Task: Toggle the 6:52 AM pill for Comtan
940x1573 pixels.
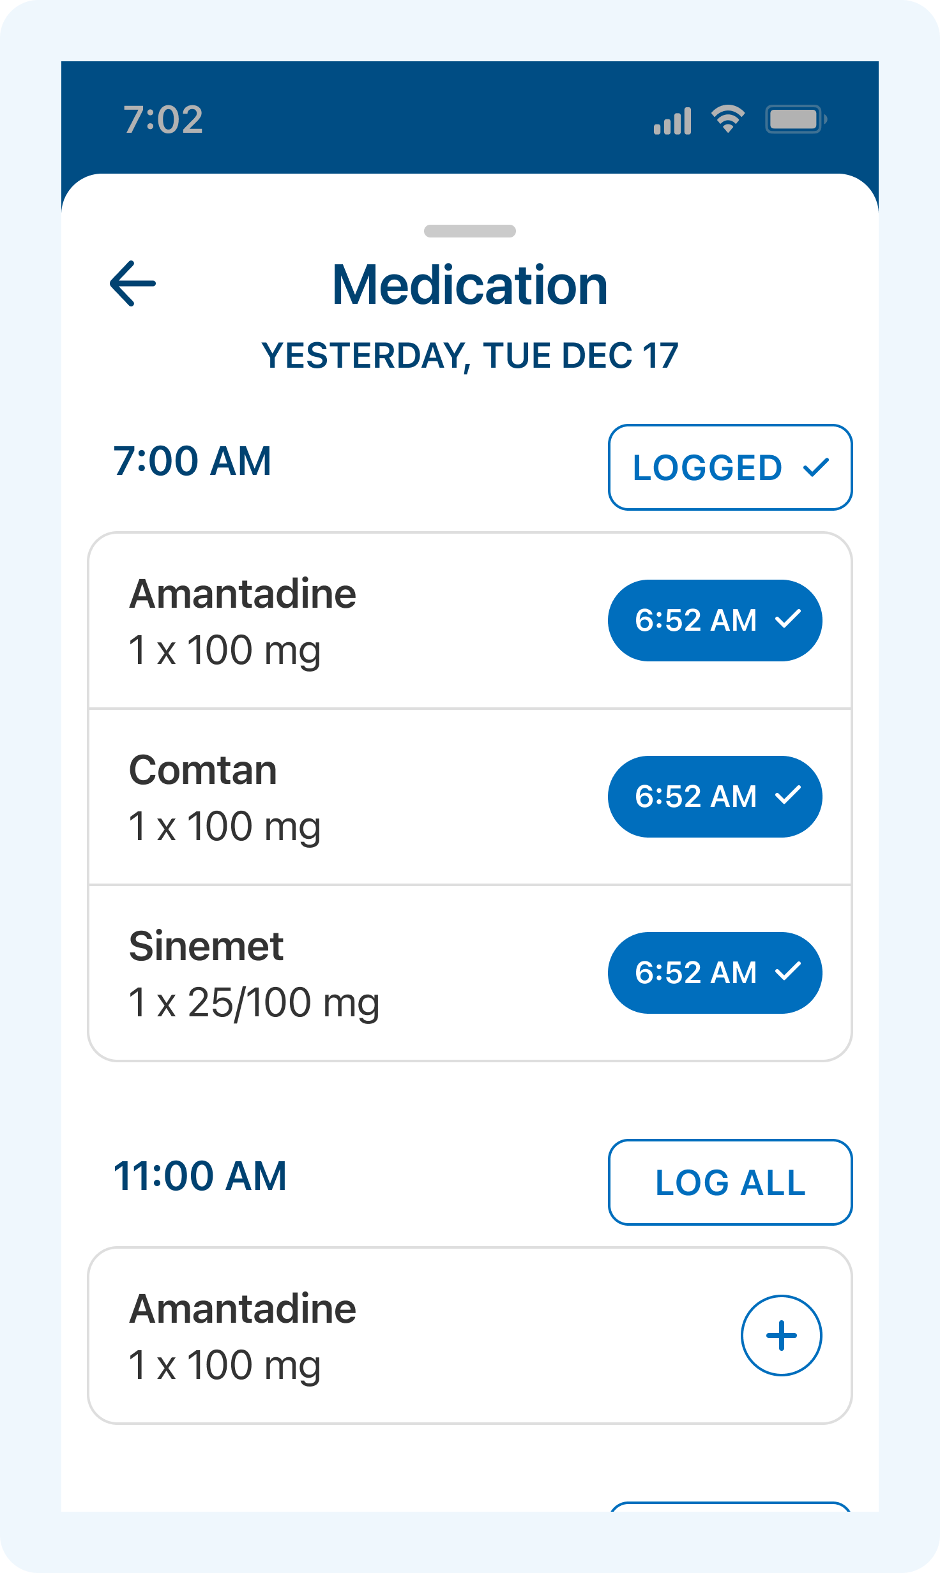Action: point(715,797)
